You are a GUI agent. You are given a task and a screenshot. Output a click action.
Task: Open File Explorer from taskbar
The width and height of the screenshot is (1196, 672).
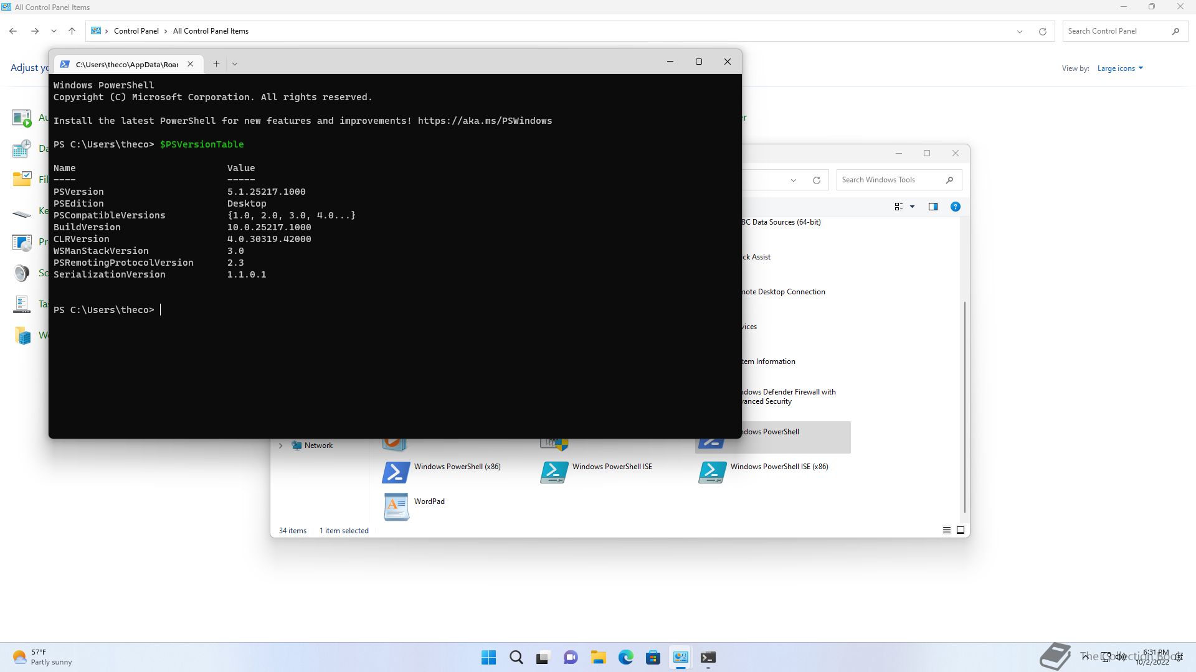pos(599,658)
